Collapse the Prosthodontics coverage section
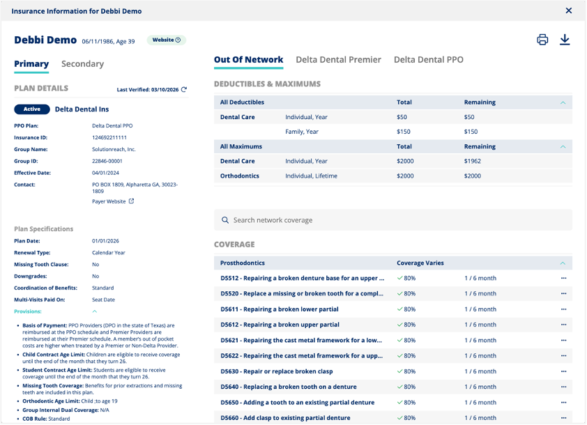Screen dimensions: 587x425 [563, 263]
